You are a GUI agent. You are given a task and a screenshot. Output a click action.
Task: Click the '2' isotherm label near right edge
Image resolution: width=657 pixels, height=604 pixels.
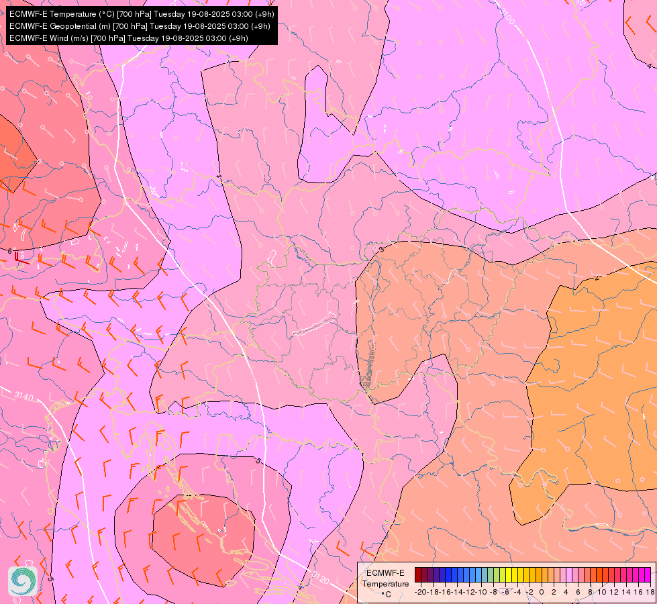[597, 278]
